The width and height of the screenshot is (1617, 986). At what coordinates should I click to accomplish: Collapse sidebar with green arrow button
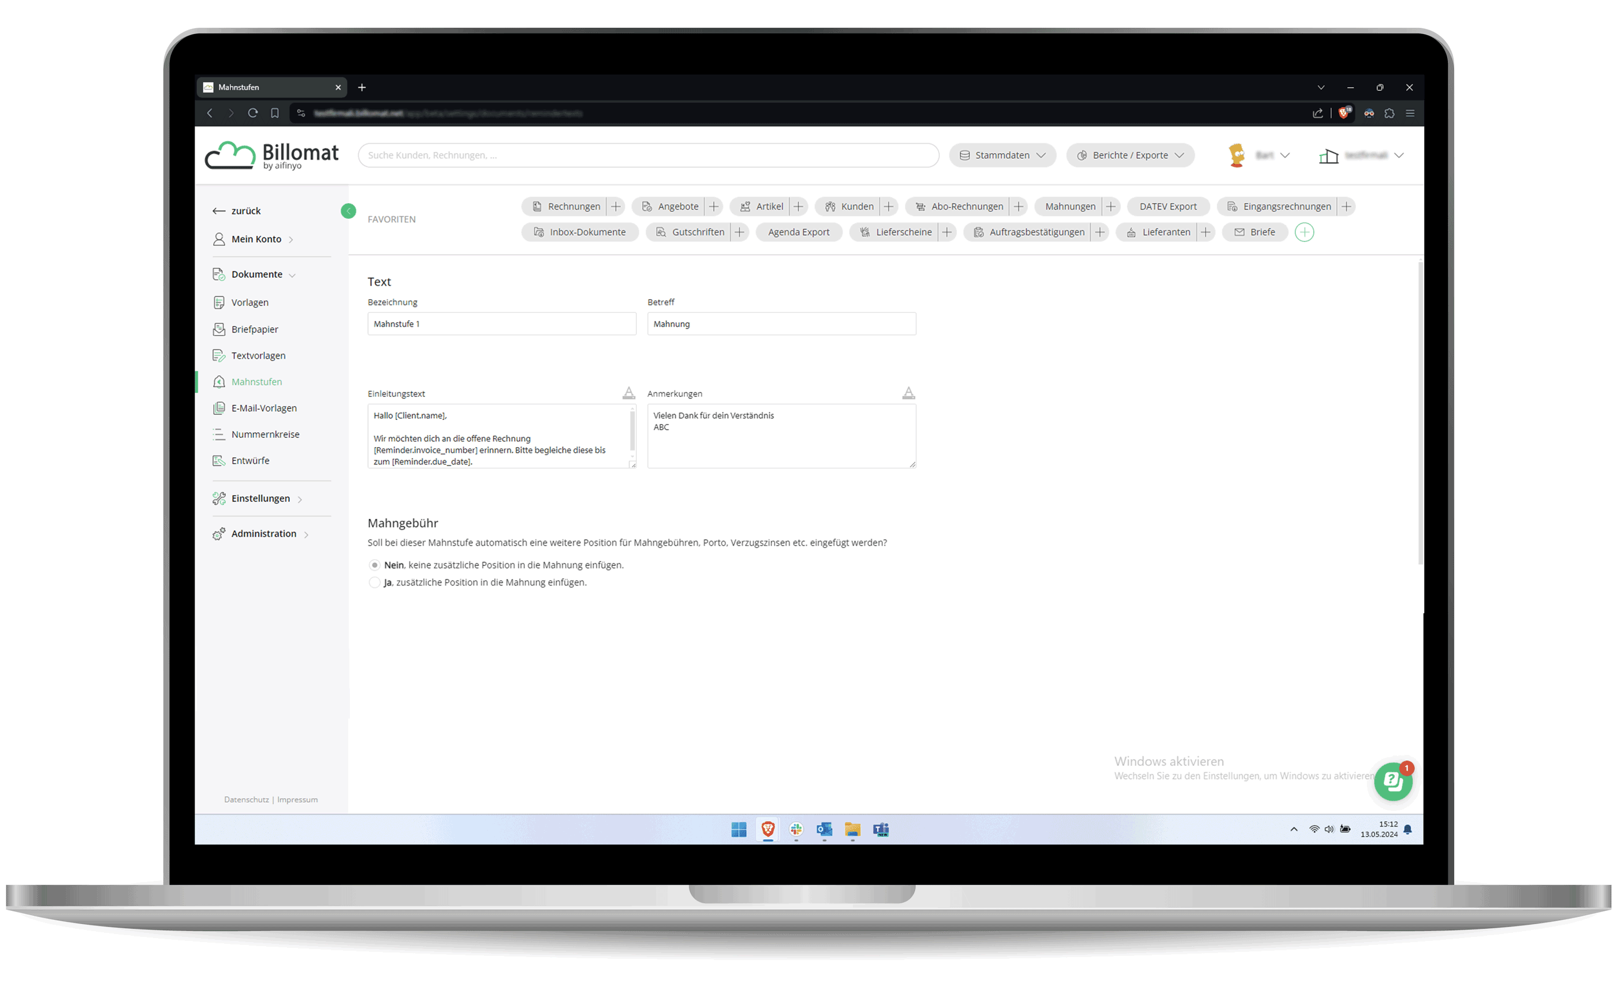click(348, 211)
